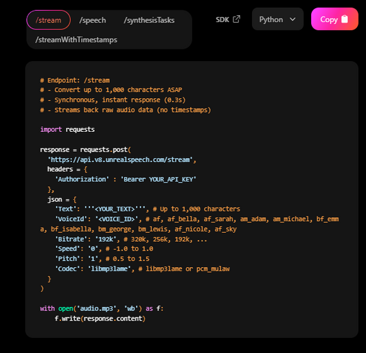Click the 'json = {' line

pyautogui.click(x=62, y=200)
